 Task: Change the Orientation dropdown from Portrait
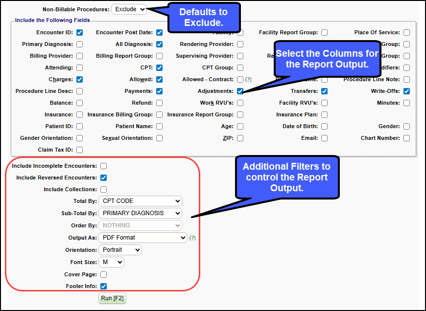(120, 250)
